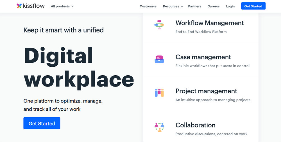281x142 pixels.
Task: Click "One platform to optimize, manage," text
Action: coord(63,101)
